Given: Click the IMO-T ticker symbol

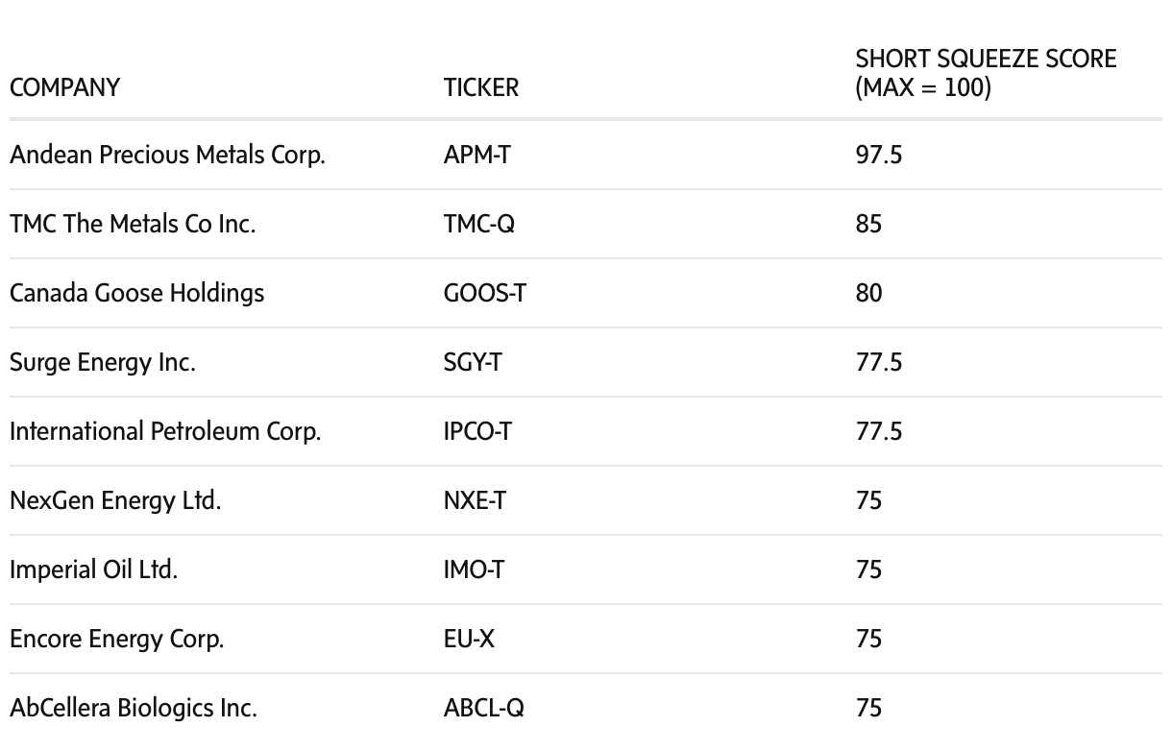Looking at the screenshot, I should point(474,569).
